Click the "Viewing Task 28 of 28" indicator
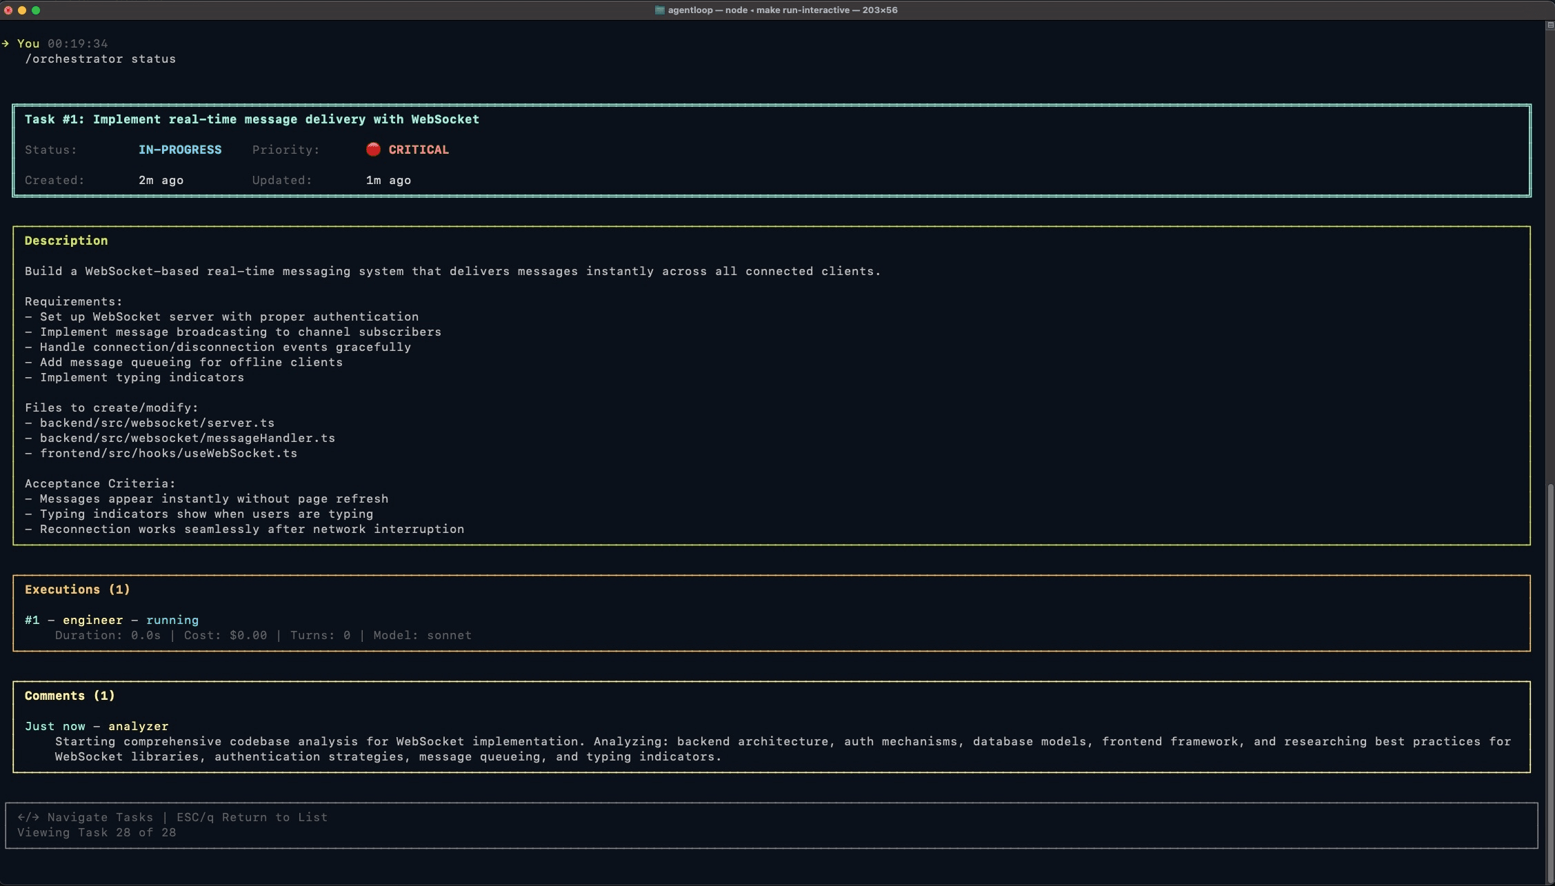The height and width of the screenshot is (886, 1555). [97, 832]
